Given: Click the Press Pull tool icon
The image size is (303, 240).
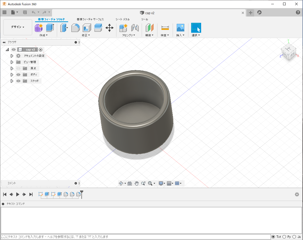Looking at the screenshot, I should click(64, 28).
